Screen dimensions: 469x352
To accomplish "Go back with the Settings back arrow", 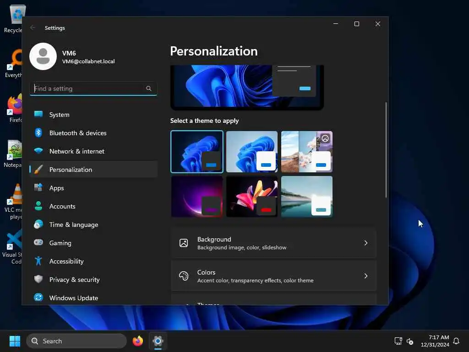I will pos(33,27).
